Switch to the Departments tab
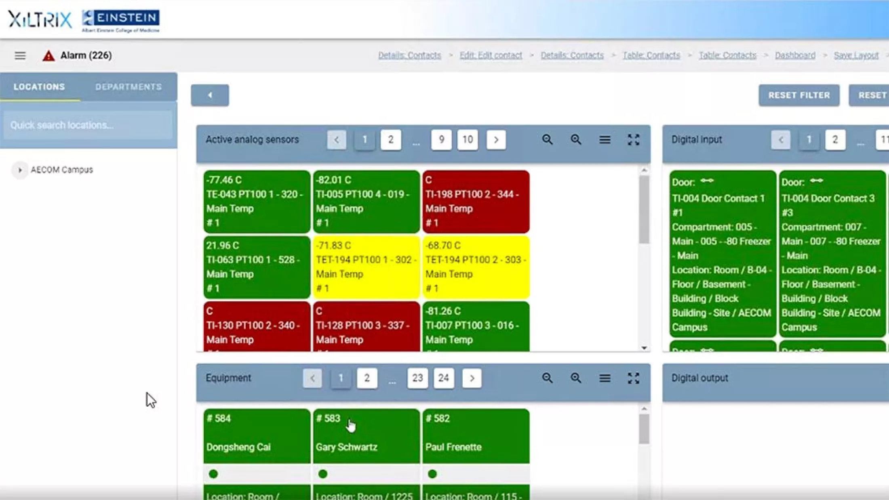 point(128,87)
